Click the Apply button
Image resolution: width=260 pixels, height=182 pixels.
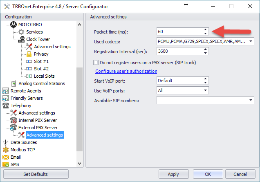click(x=173, y=174)
